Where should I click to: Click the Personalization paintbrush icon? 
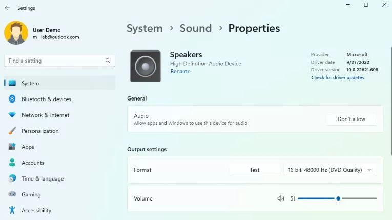click(x=12, y=131)
